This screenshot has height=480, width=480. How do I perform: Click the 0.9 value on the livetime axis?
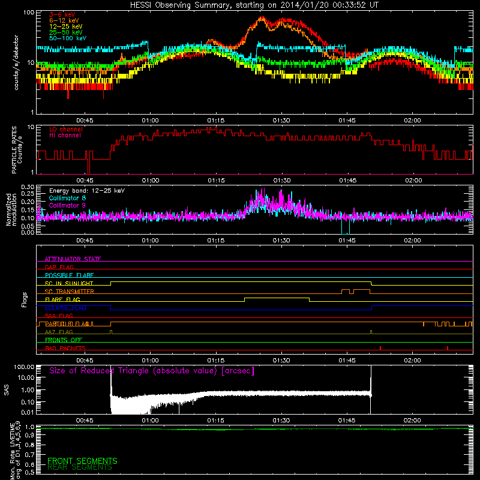click(x=29, y=436)
